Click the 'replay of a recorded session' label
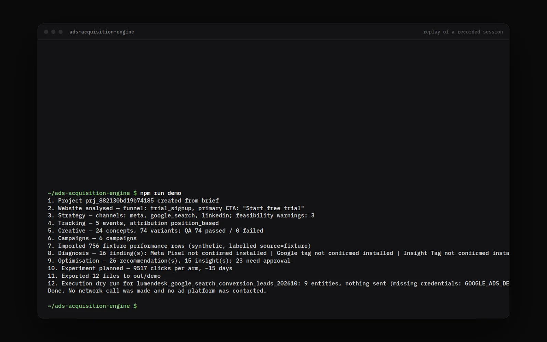 click(x=463, y=32)
